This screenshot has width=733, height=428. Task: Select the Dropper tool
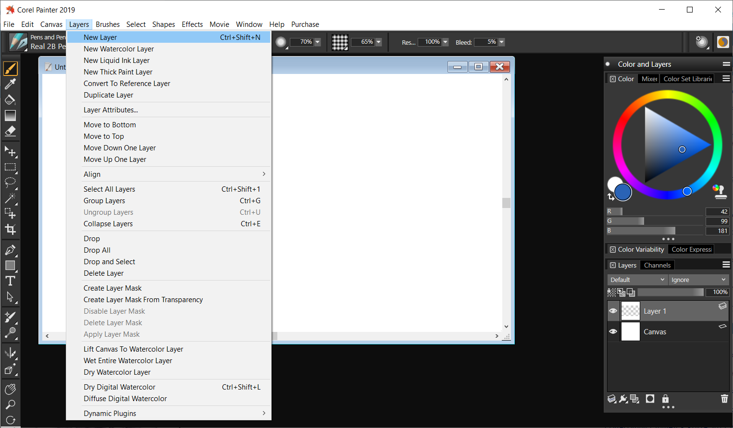pos(10,84)
